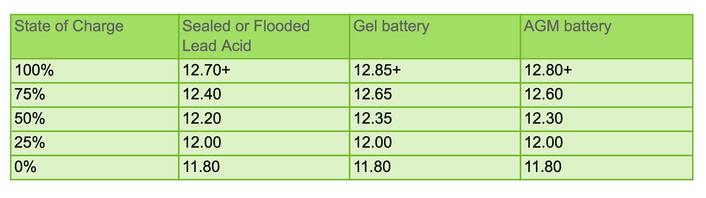Screen dimensions: 706x198
Task: Select the 12.30 AGM voltage cell
Action: coord(607,119)
